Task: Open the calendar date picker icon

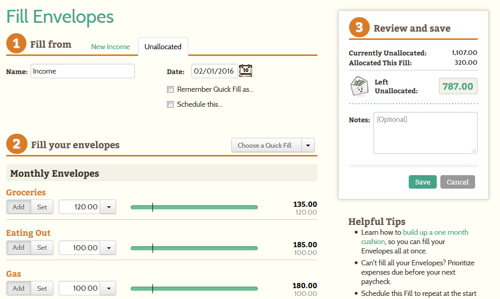Action: click(x=245, y=70)
